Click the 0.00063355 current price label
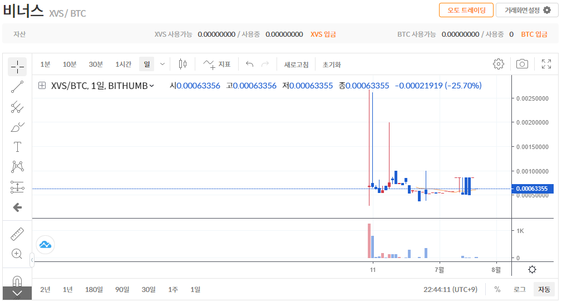Screen dimensions: 562x302 point(533,189)
